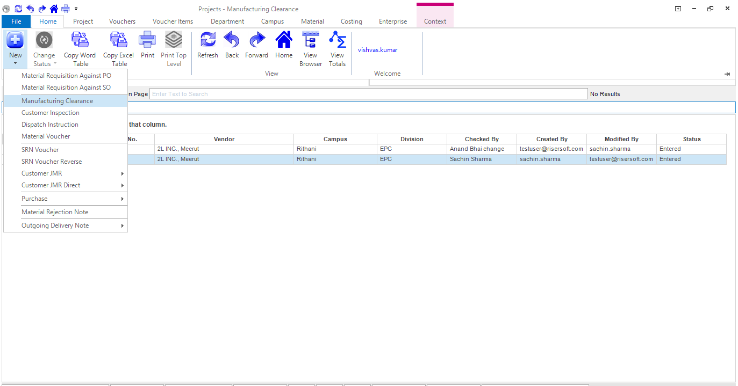Click the Forward arrow in the ribbon

[x=257, y=40]
